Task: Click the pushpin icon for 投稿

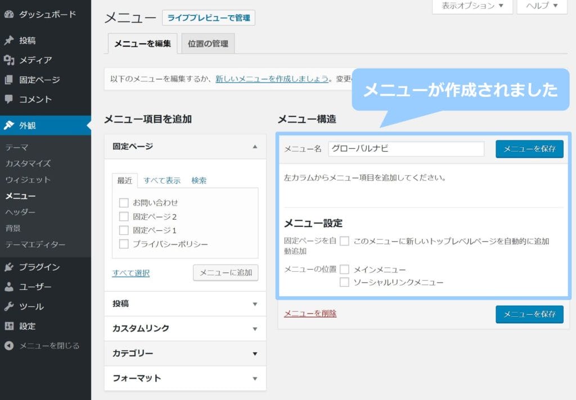Action: 9,40
